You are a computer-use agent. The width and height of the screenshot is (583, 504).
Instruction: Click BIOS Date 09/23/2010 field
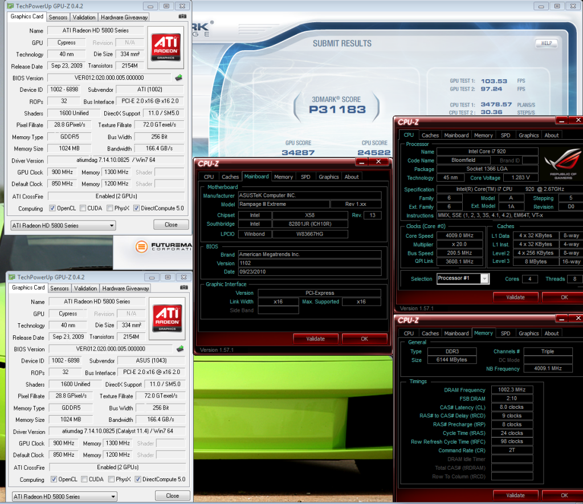[309, 271]
